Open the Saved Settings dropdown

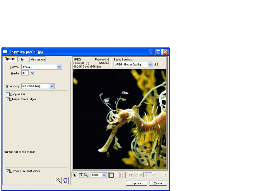150,65
